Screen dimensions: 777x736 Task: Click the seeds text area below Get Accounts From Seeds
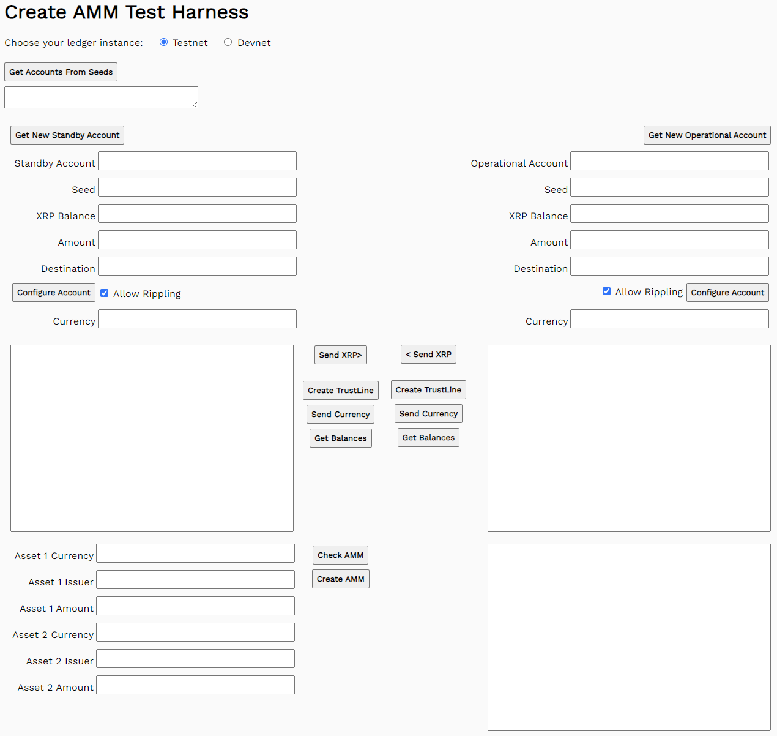click(101, 97)
